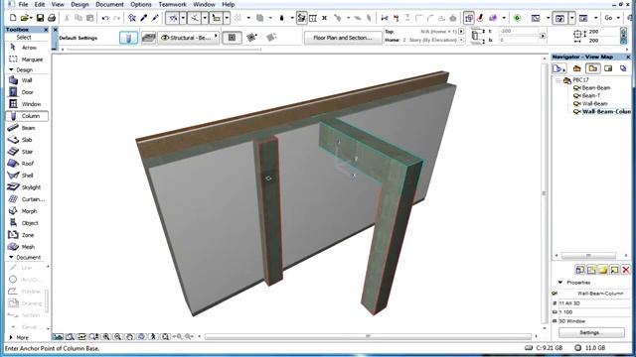Open the Teamwork menu
636x357 pixels.
coord(172,4)
